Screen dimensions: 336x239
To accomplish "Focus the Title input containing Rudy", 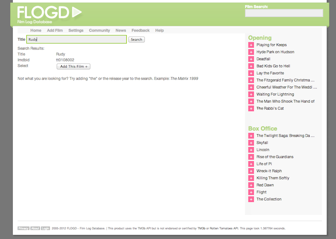I will [76, 39].
